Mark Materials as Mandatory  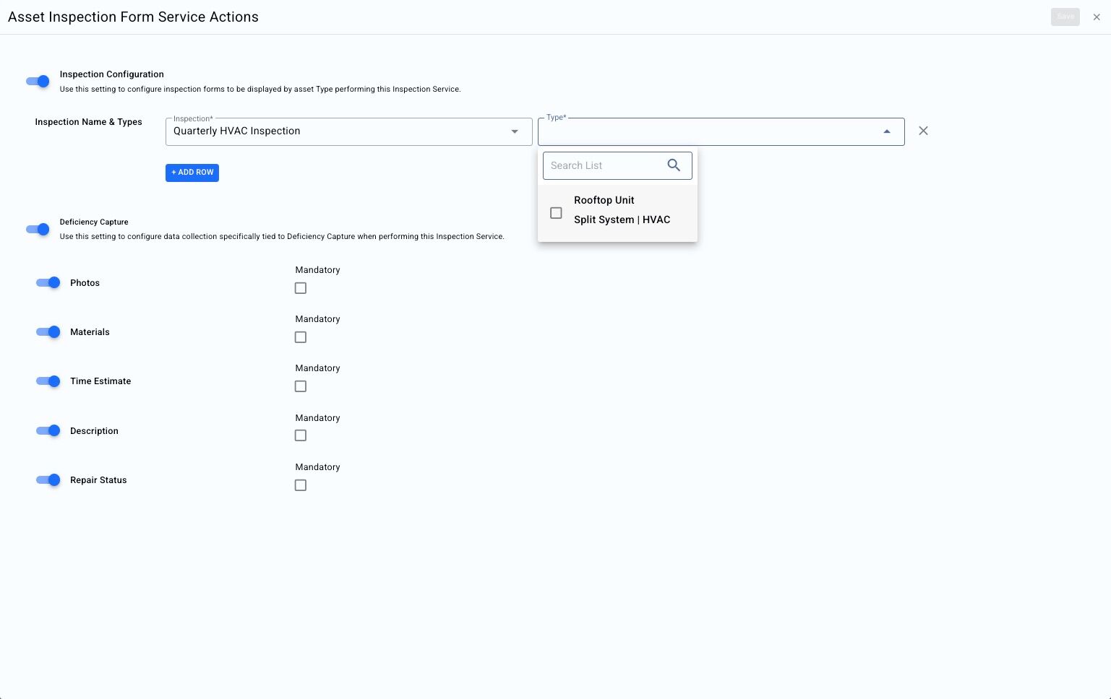pos(301,337)
